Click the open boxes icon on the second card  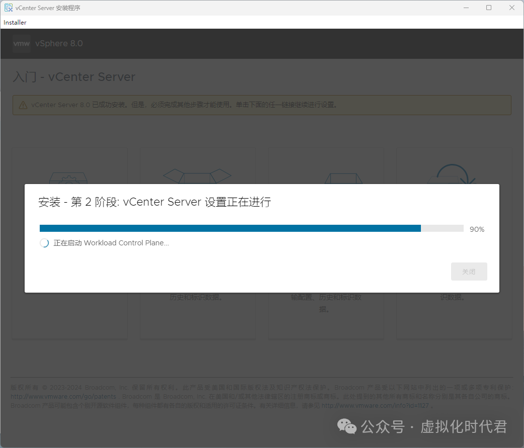(197, 175)
